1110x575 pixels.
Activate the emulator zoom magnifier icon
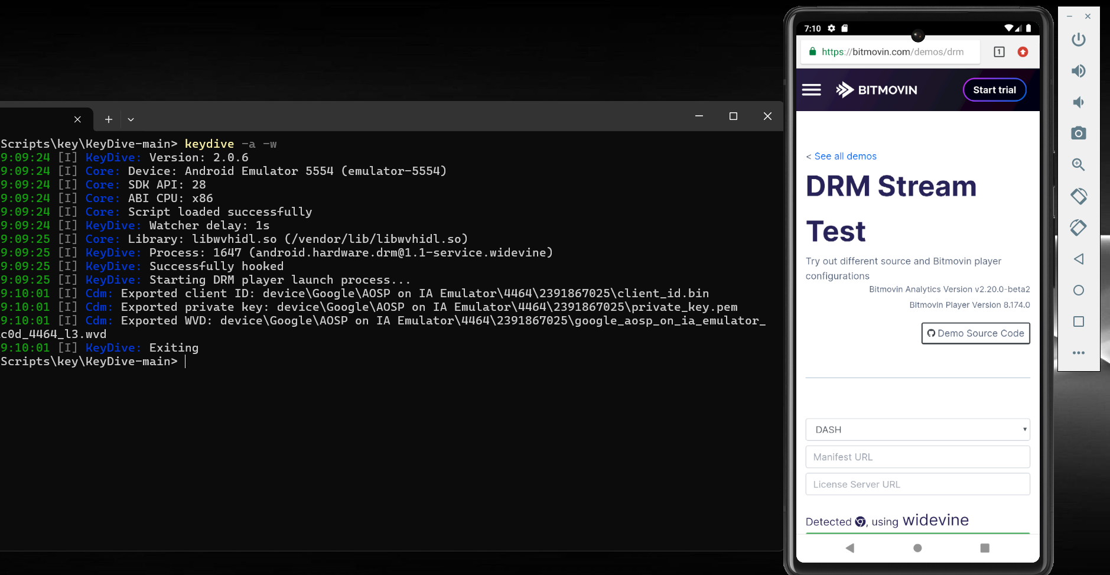(x=1079, y=165)
